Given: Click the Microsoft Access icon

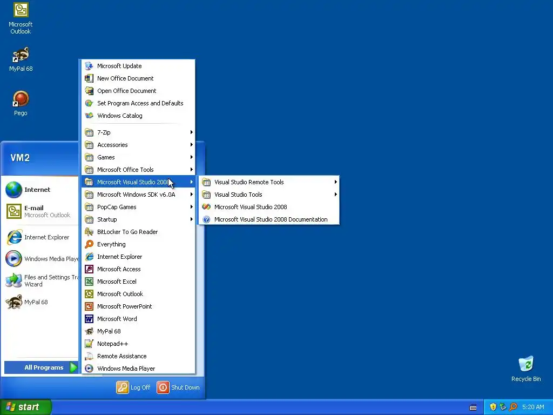Looking at the screenshot, I should (89, 269).
